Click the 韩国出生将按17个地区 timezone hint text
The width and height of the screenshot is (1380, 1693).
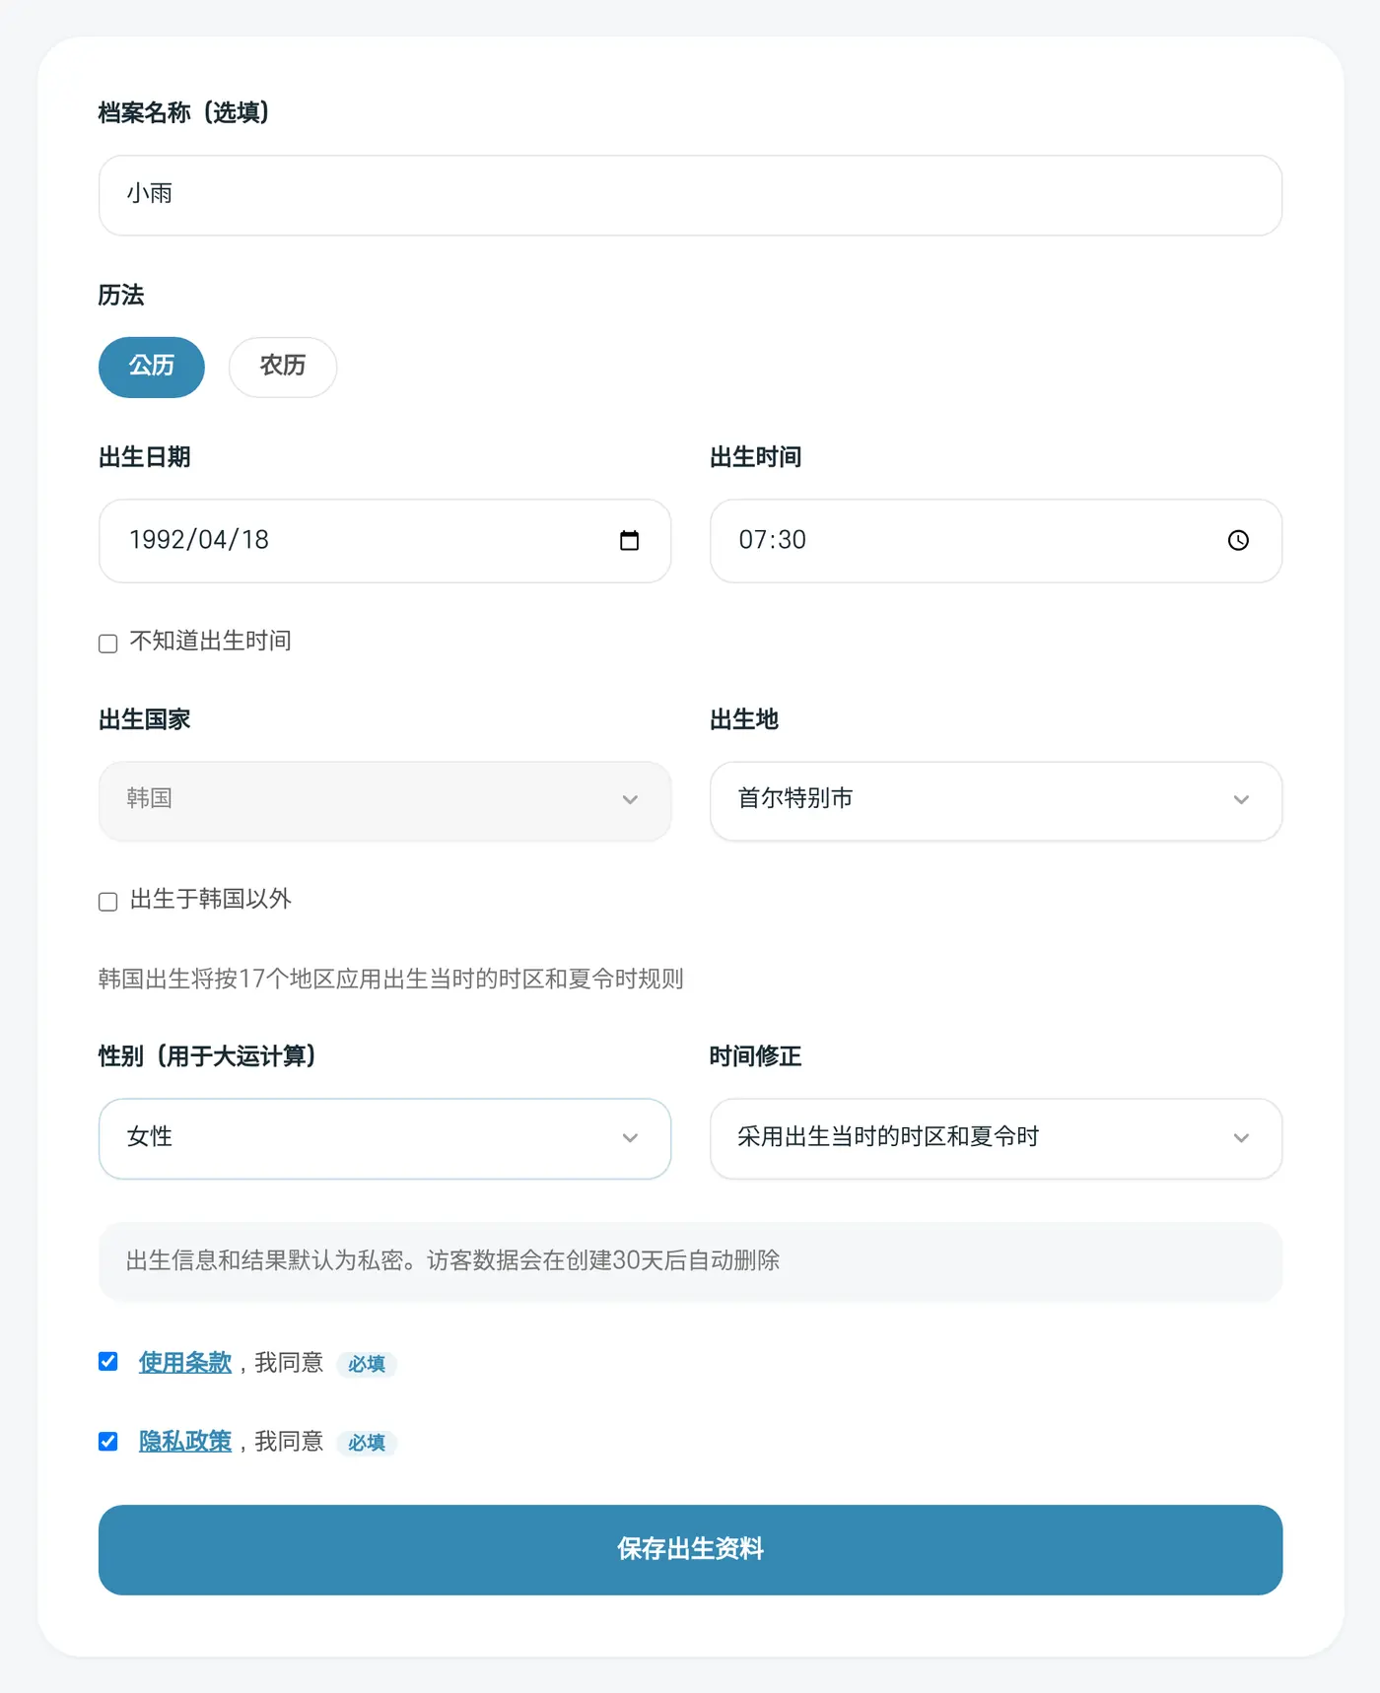click(391, 979)
